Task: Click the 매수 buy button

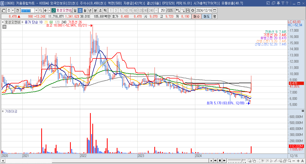Action: point(197,16)
